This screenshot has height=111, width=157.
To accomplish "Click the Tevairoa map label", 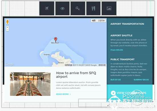I will click(47, 55).
